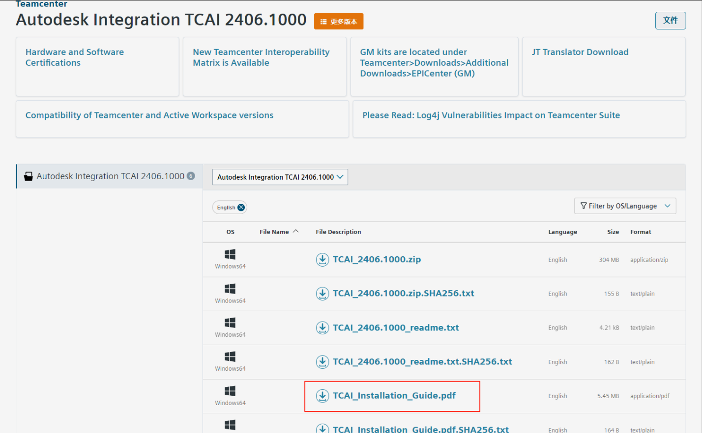Select Autodesk Integration TCAI 2406.1000 sidebar item

click(109, 176)
